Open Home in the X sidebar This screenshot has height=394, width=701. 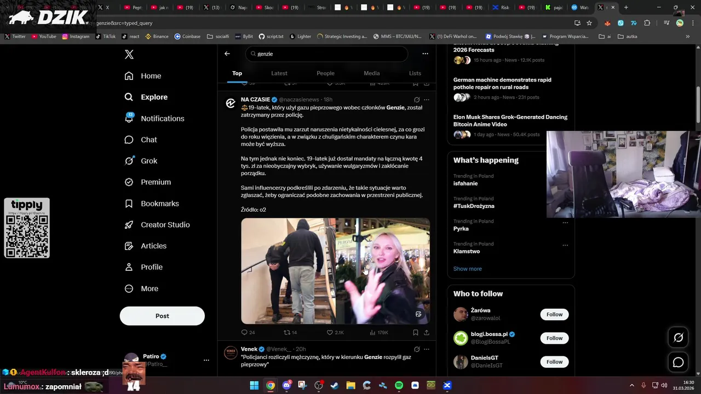(x=143, y=76)
